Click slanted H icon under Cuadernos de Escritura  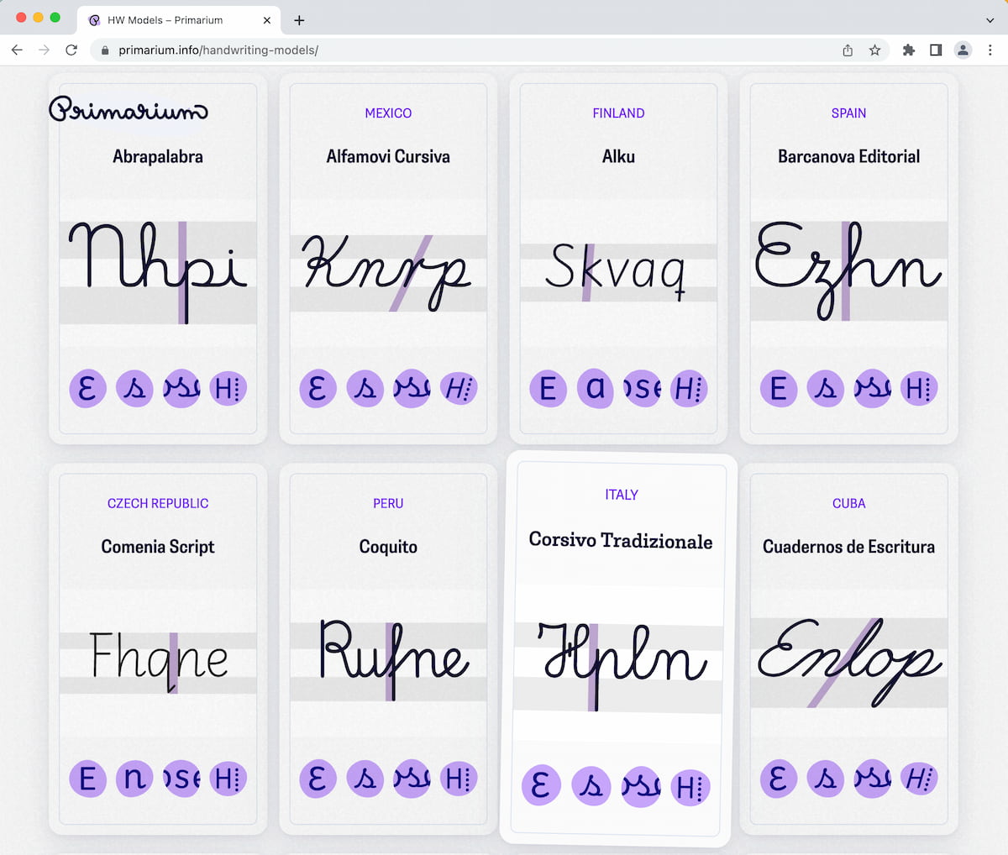click(918, 779)
